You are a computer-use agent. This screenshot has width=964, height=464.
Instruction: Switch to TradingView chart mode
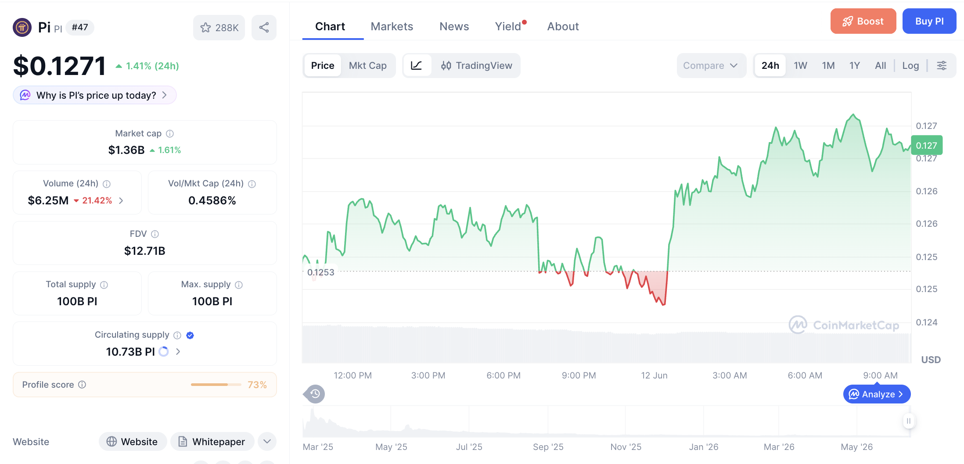click(x=477, y=66)
